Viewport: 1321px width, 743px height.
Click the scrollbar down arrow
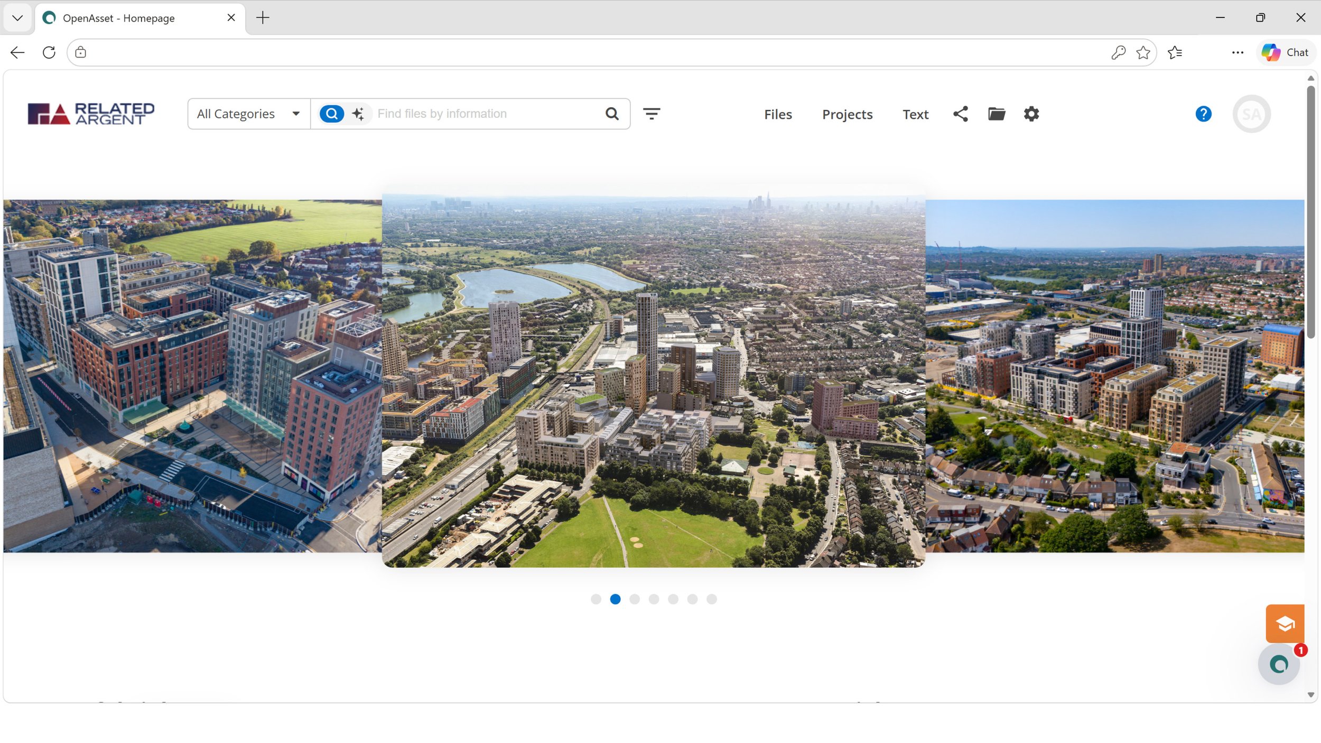pyautogui.click(x=1310, y=695)
